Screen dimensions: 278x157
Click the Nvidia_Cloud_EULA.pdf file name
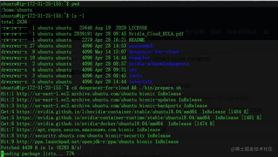point(156,34)
